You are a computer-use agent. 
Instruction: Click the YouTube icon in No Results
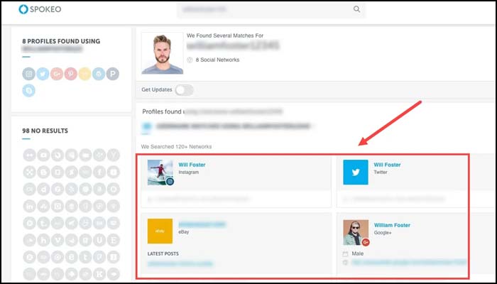[43, 155]
